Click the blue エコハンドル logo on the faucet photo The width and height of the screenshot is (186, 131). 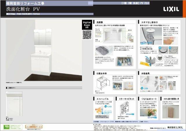coord(144,88)
